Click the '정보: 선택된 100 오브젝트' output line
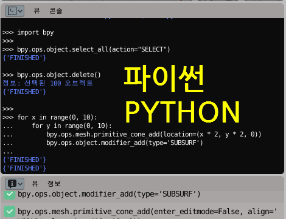The height and width of the screenshot is (219, 286). (47, 83)
